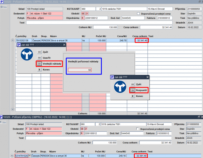
Task: Click the 'X' Konec icon in right dialog
Action: coord(133,96)
